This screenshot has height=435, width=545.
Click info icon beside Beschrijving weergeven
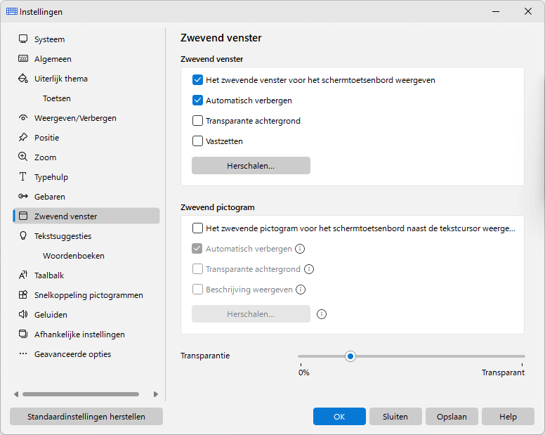(301, 290)
